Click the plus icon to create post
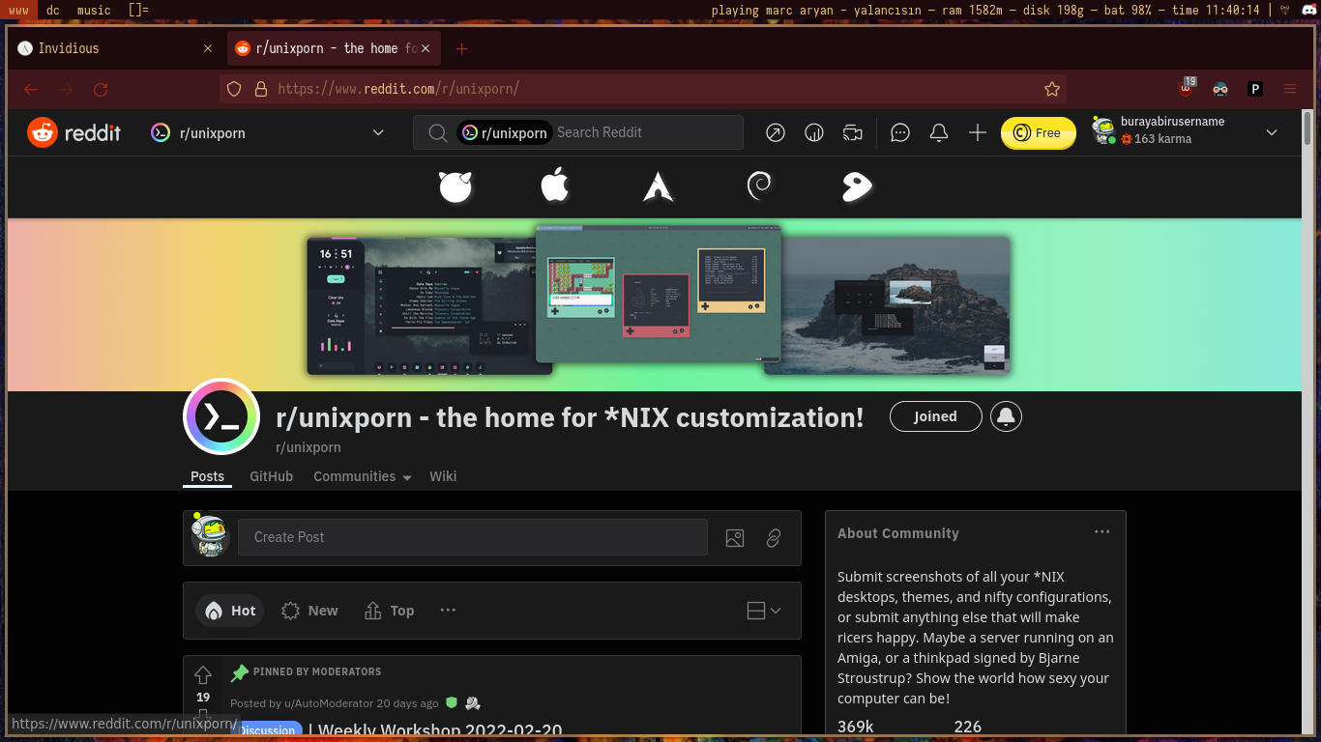The height and width of the screenshot is (742, 1321). pos(978,132)
